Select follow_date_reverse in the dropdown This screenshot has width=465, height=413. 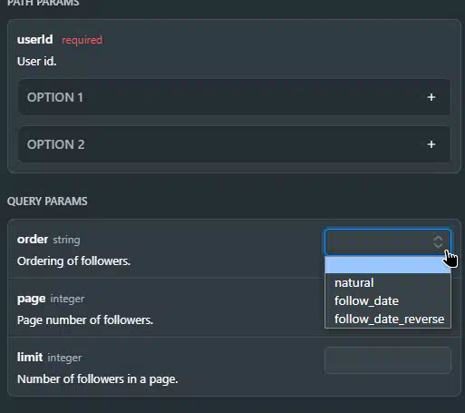click(x=389, y=320)
